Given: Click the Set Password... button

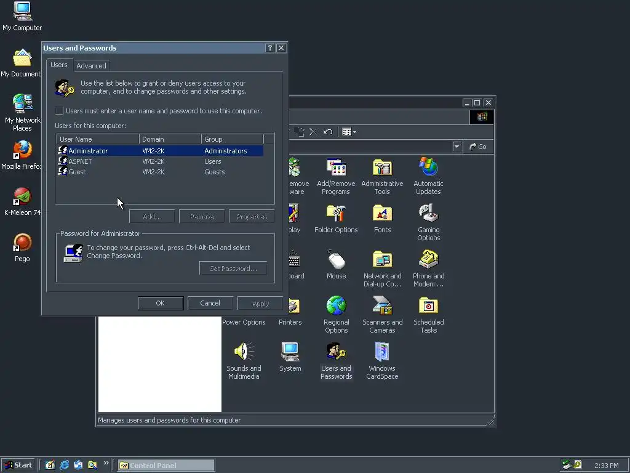Looking at the screenshot, I should pyautogui.click(x=233, y=269).
